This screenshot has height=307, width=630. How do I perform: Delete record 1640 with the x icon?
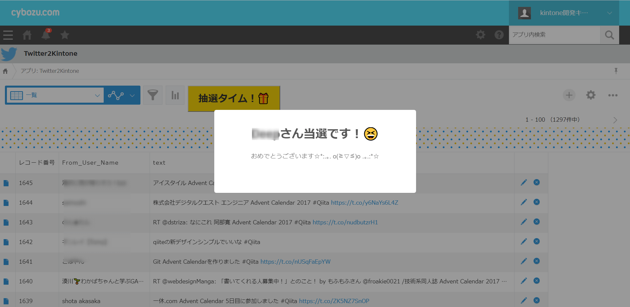pos(536,281)
